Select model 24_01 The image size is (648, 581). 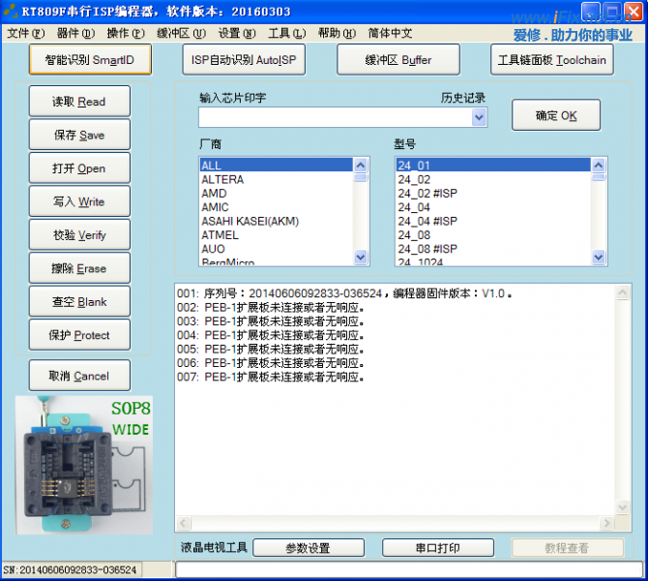click(493, 166)
